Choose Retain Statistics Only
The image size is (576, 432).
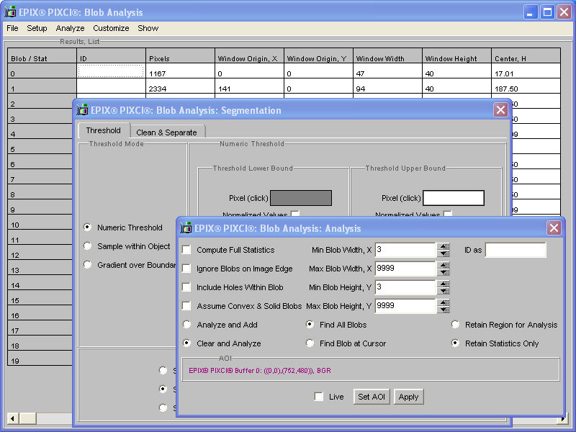pyautogui.click(x=455, y=343)
